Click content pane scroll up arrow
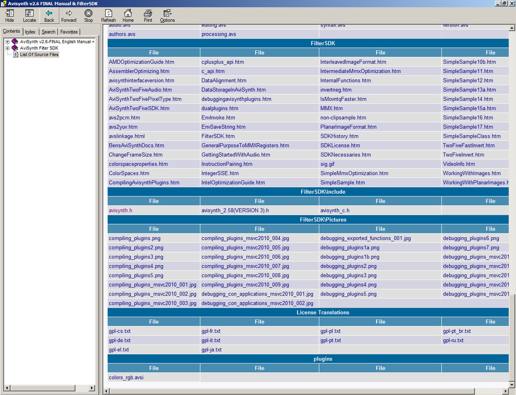 512,28
